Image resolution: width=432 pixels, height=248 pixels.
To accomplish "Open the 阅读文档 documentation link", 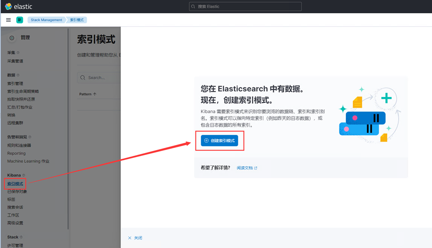I will tap(244, 168).
